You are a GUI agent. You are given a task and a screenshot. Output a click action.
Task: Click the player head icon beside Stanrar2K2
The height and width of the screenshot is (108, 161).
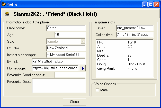point(7,14)
